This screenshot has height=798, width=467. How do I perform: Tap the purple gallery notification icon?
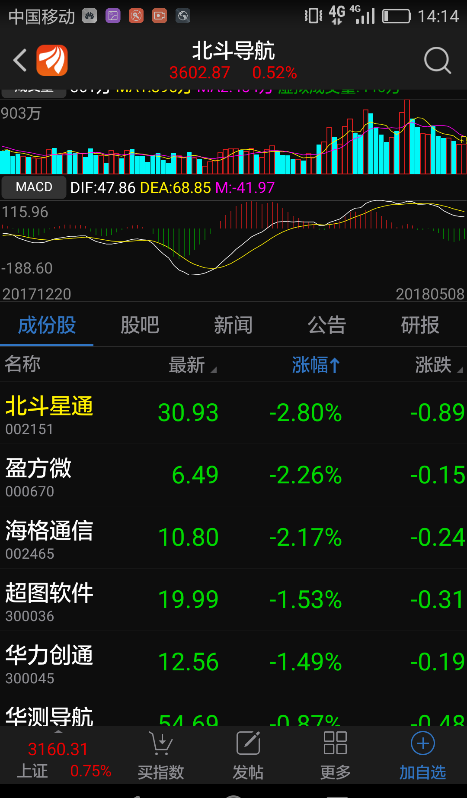[x=113, y=16]
